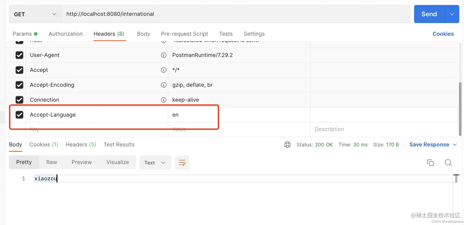This screenshot has width=467, height=225.
Task: Click the info icon beside Accept-Encoding
Action: click(x=164, y=85)
